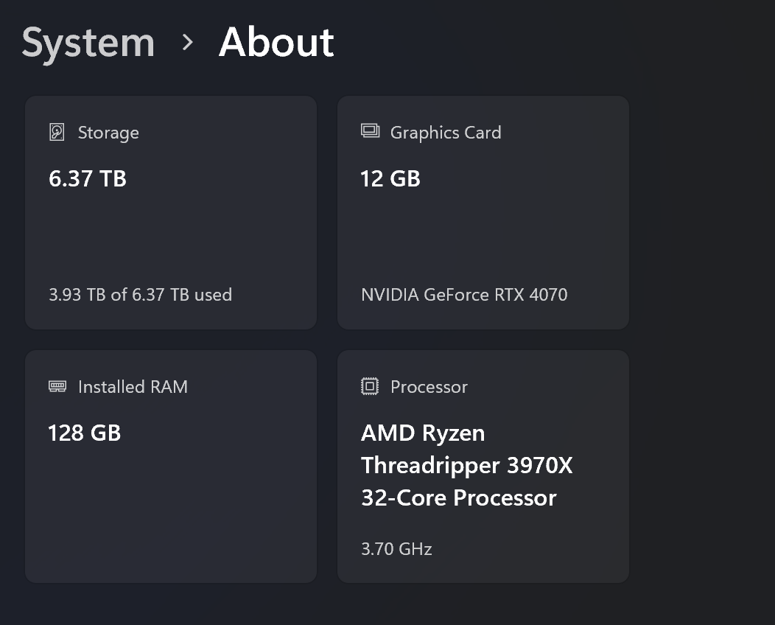Select the 6.37 TB storage value
Image resolution: width=775 pixels, height=625 pixels.
click(88, 178)
